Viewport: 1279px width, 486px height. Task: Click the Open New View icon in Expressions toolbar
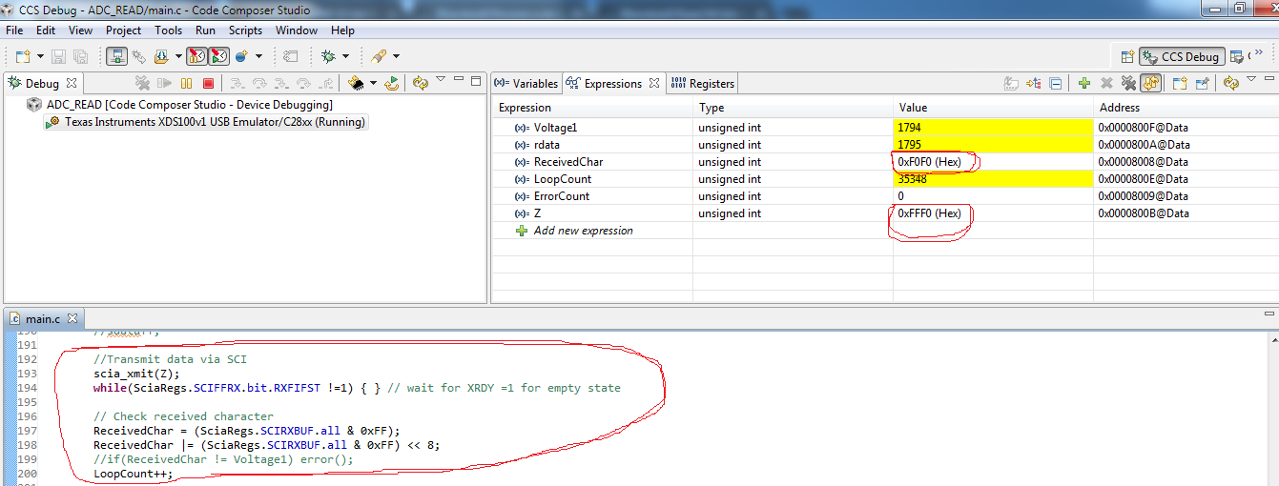click(x=1180, y=83)
